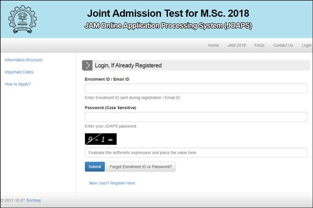Open the How to Apply? link

pyautogui.click(x=18, y=84)
